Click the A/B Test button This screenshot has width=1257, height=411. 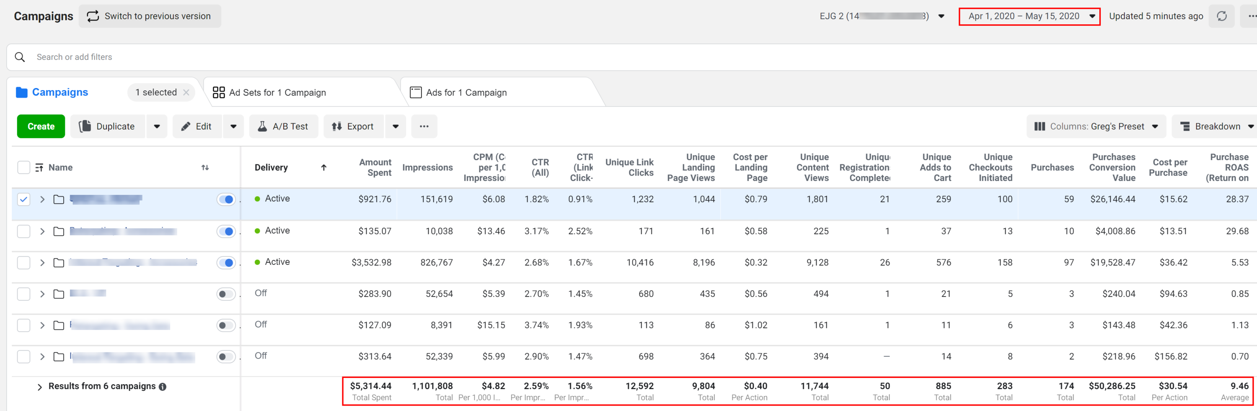pos(284,127)
